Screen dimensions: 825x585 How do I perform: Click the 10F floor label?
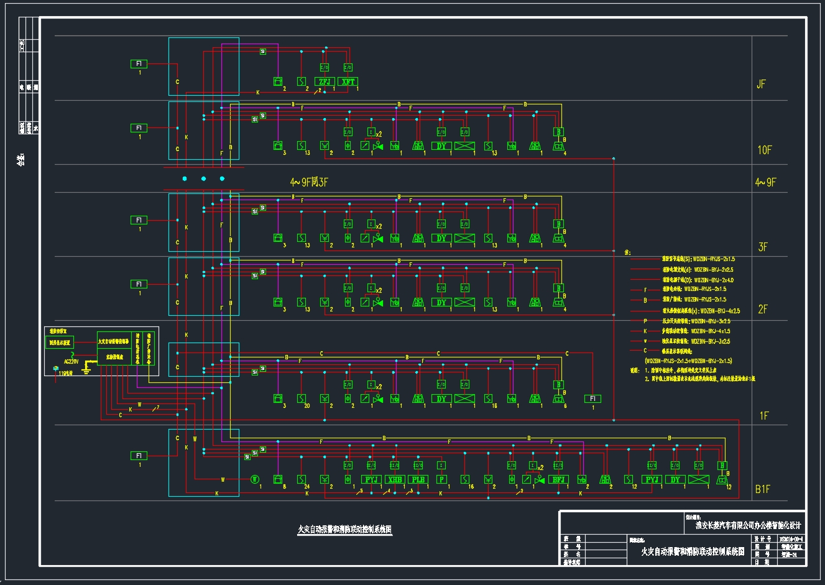(764, 150)
